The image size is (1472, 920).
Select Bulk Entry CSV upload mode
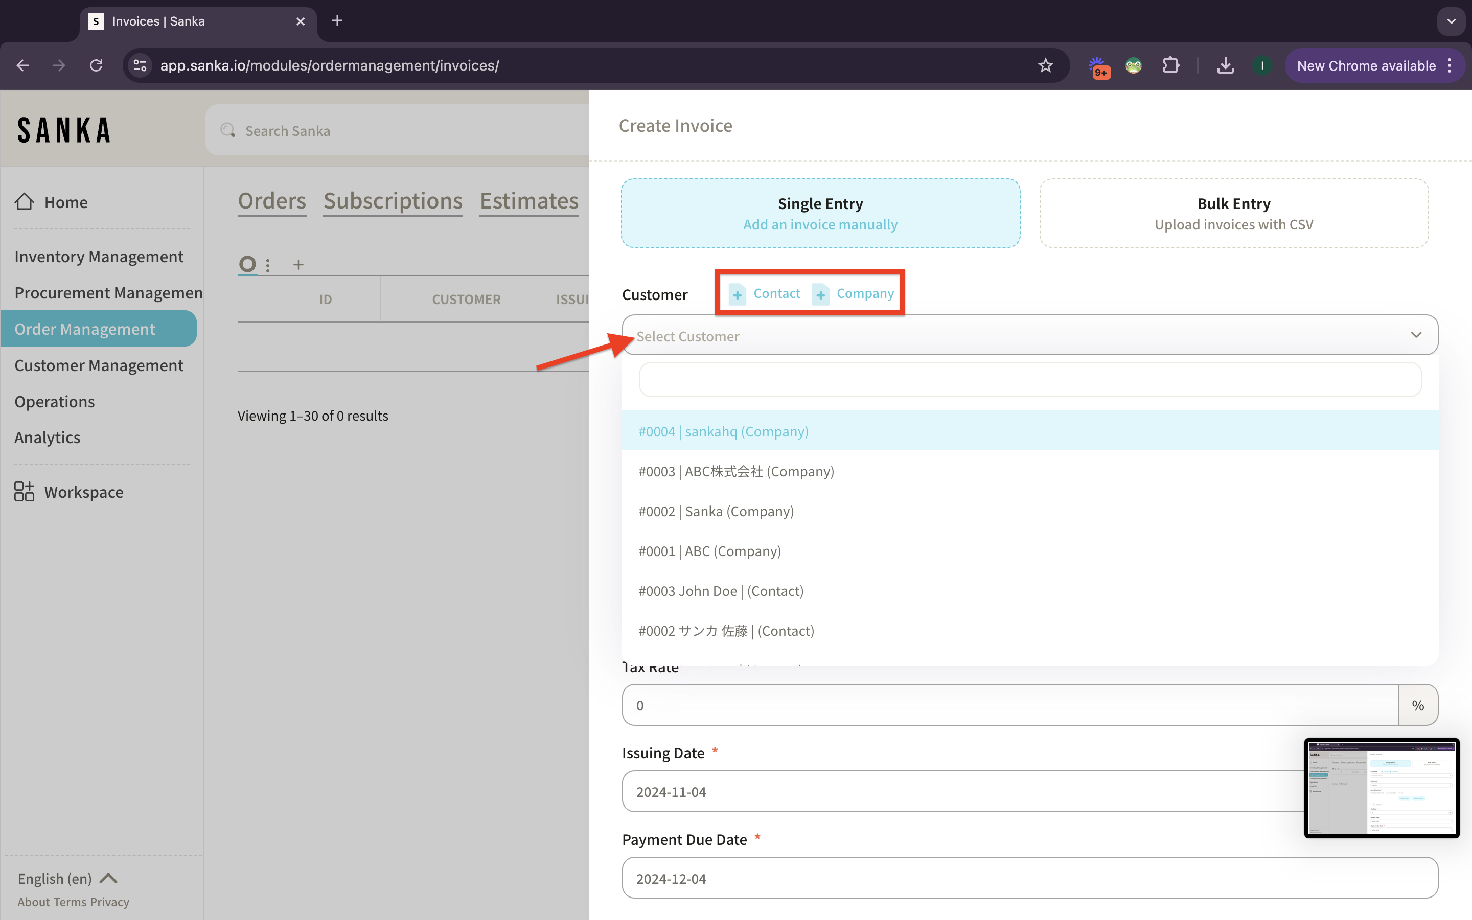[1233, 213]
